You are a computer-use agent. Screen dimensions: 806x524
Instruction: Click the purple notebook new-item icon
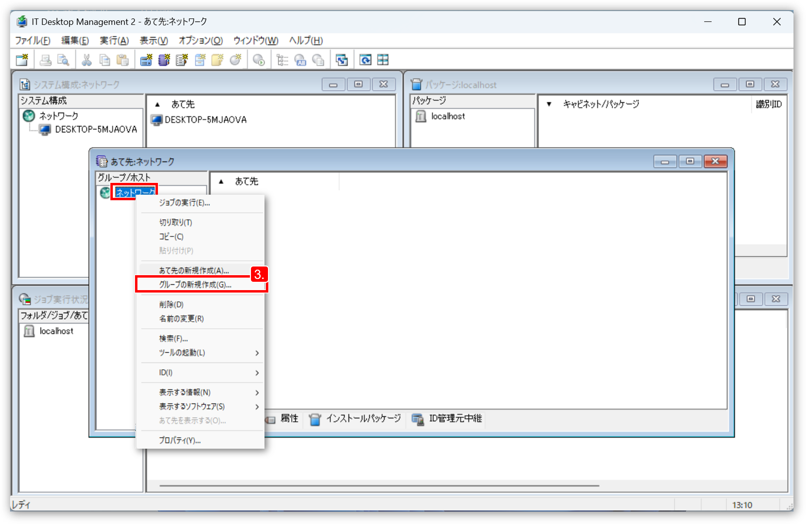coord(164,60)
